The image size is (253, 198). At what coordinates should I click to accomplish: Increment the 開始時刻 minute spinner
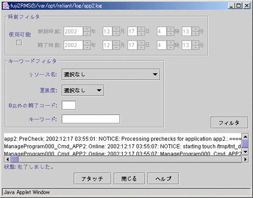[195, 29]
